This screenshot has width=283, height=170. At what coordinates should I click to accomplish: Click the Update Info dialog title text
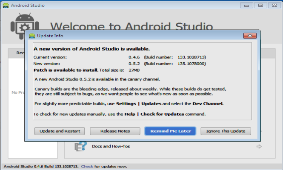click(x=50, y=36)
